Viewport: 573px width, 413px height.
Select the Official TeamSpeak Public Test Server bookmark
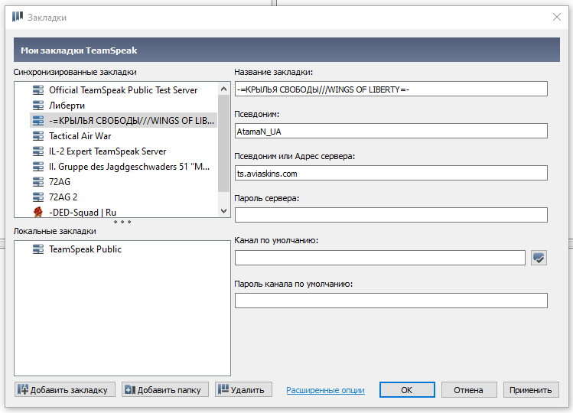pos(123,90)
